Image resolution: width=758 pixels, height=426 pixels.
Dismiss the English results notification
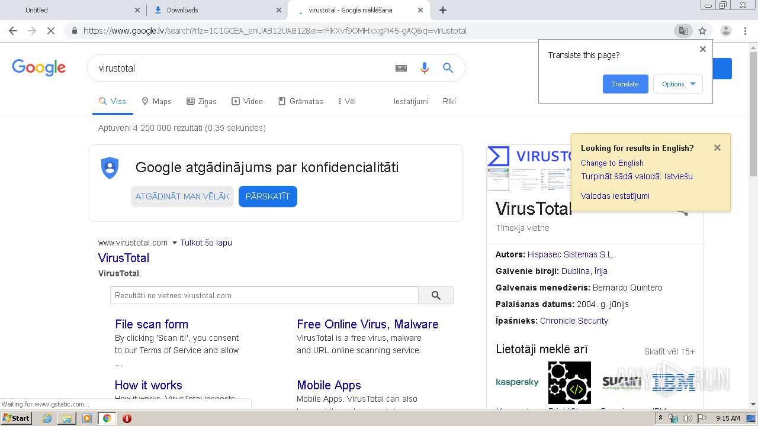pyautogui.click(x=717, y=148)
